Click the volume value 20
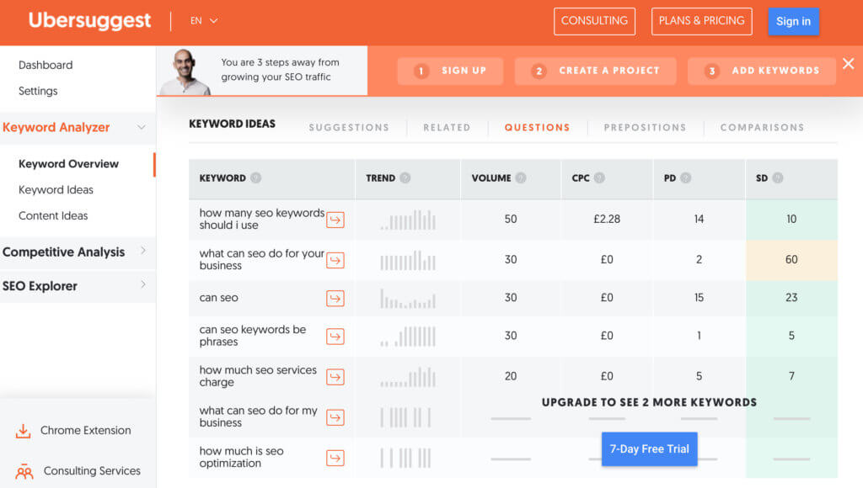Image resolution: width=863 pixels, height=488 pixels. pyautogui.click(x=511, y=376)
